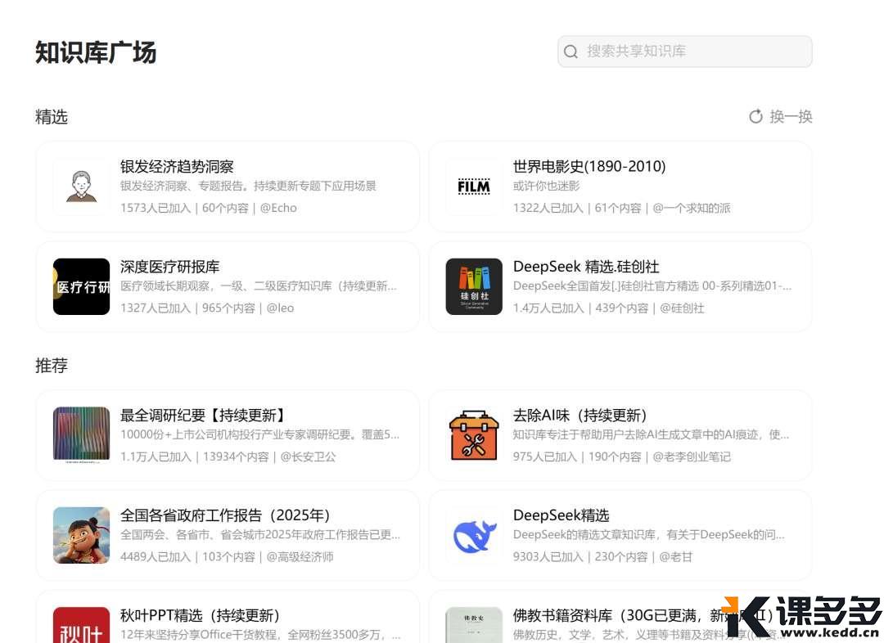
Task: Open the colorful striped icon for 最全调研纪要
Action: (81, 435)
